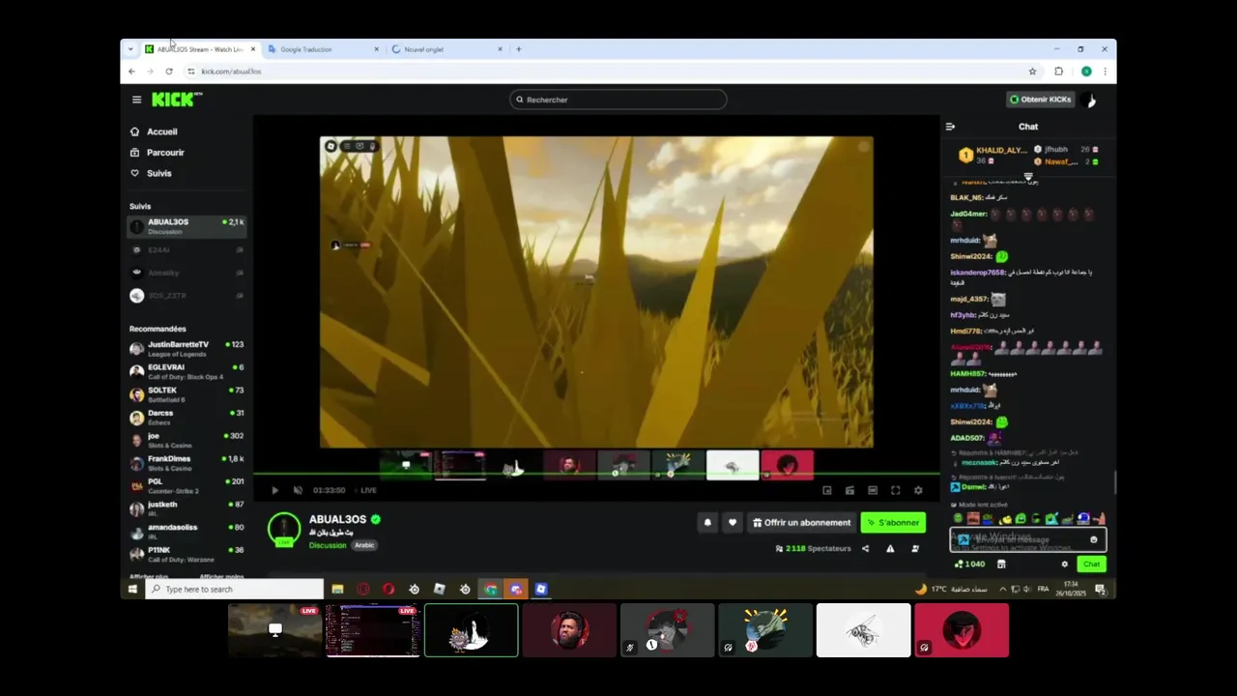Open user profile avatar top right
Viewport: 1237px width, 696px height.
click(1091, 100)
